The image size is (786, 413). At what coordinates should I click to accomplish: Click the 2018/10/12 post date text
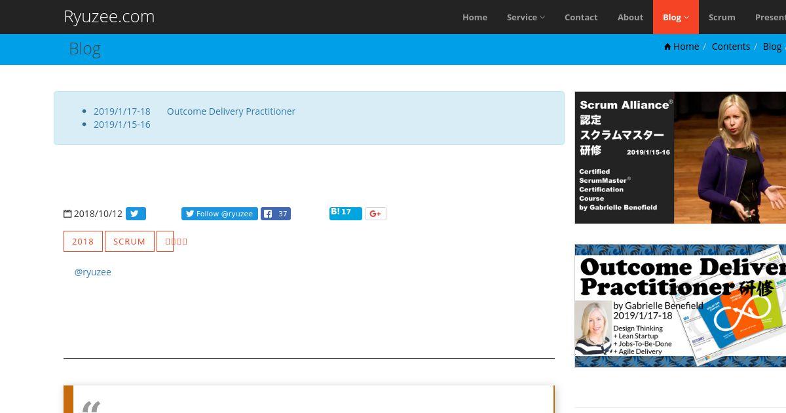[98, 214]
